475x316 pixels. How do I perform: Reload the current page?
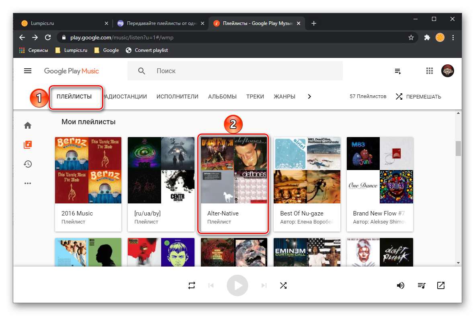[x=48, y=37]
